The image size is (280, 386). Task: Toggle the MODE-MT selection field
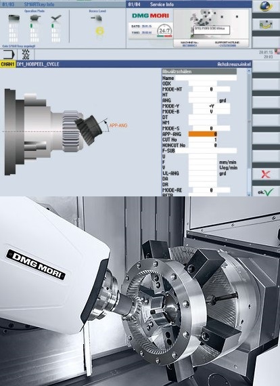[211, 89]
